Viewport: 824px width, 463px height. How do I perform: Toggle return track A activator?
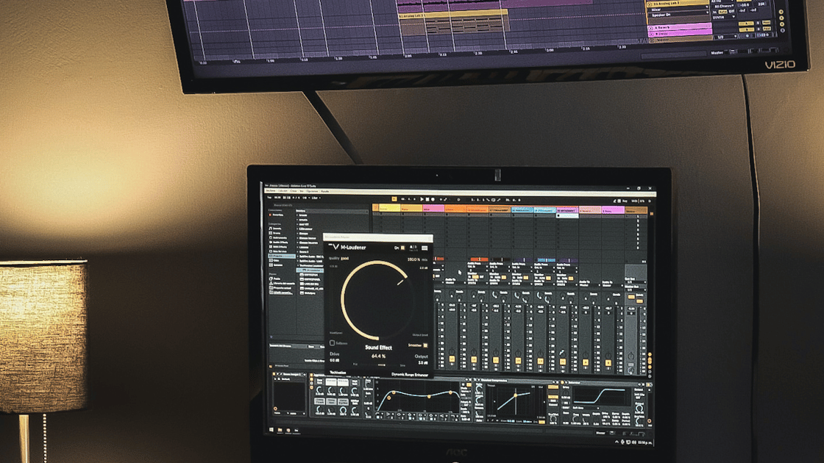tap(586, 363)
